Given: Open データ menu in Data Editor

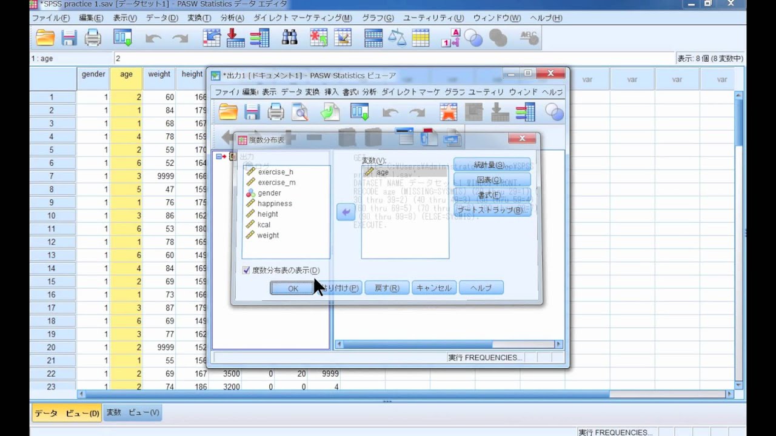Looking at the screenshot, I should (162, 18).
